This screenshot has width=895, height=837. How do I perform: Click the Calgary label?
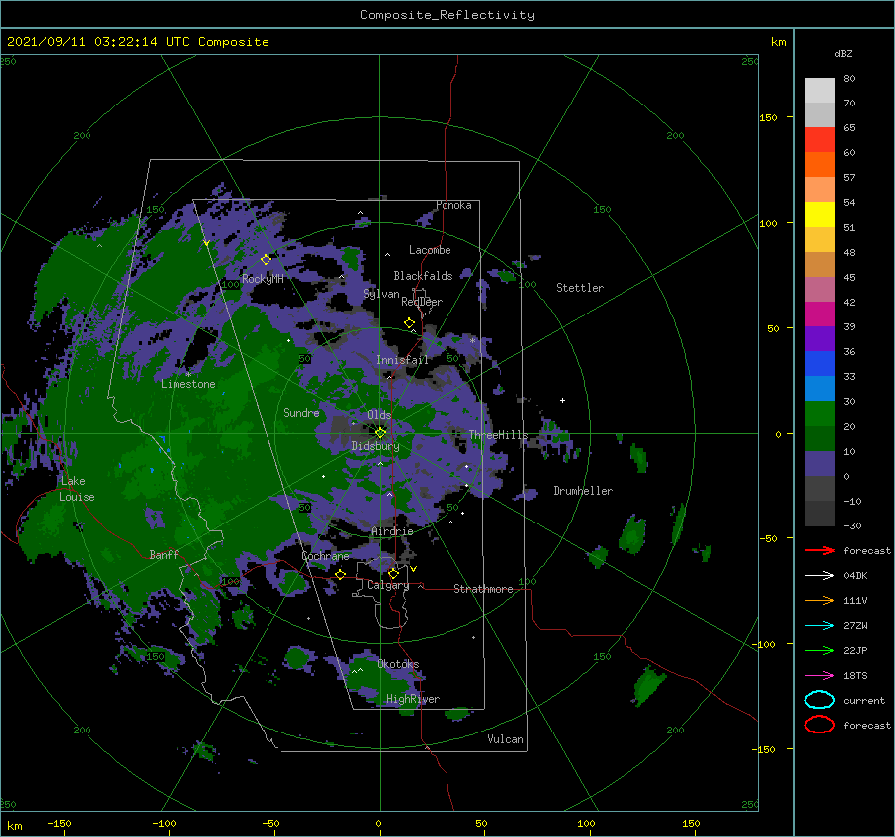point(388,585)
